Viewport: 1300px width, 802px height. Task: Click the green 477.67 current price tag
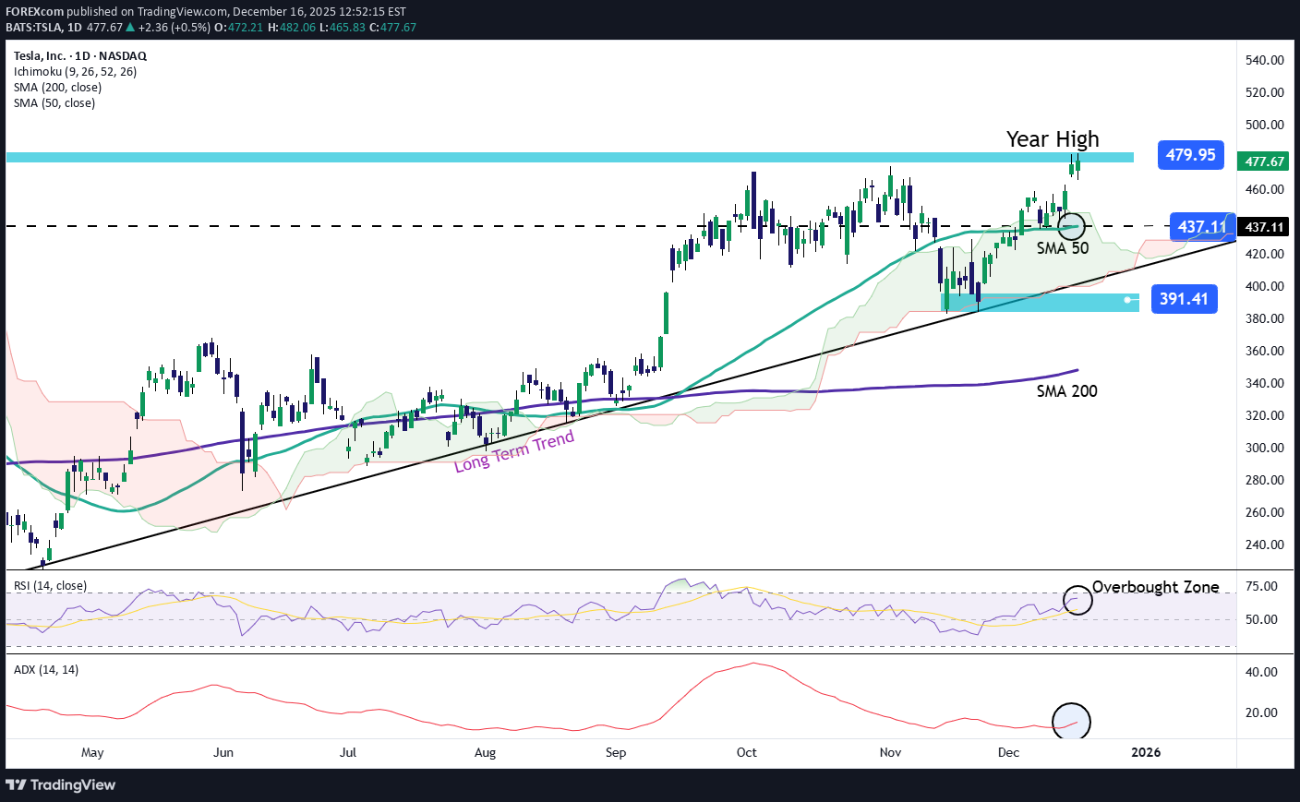1263,162
